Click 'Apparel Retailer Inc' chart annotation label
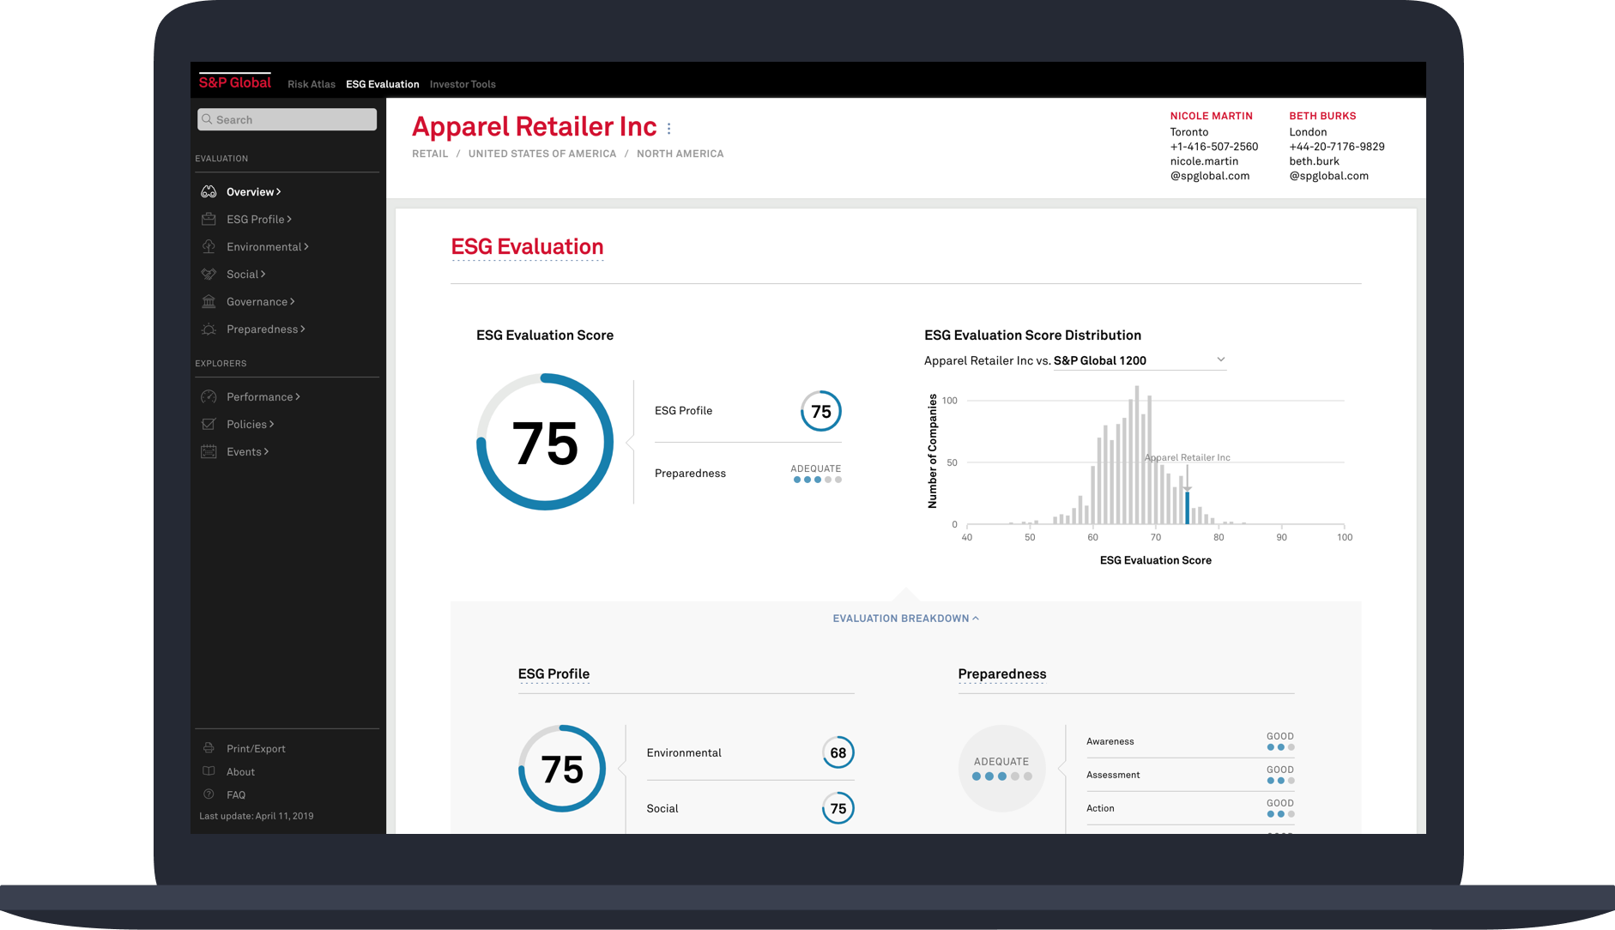1615x930 pixels. 1188,457
